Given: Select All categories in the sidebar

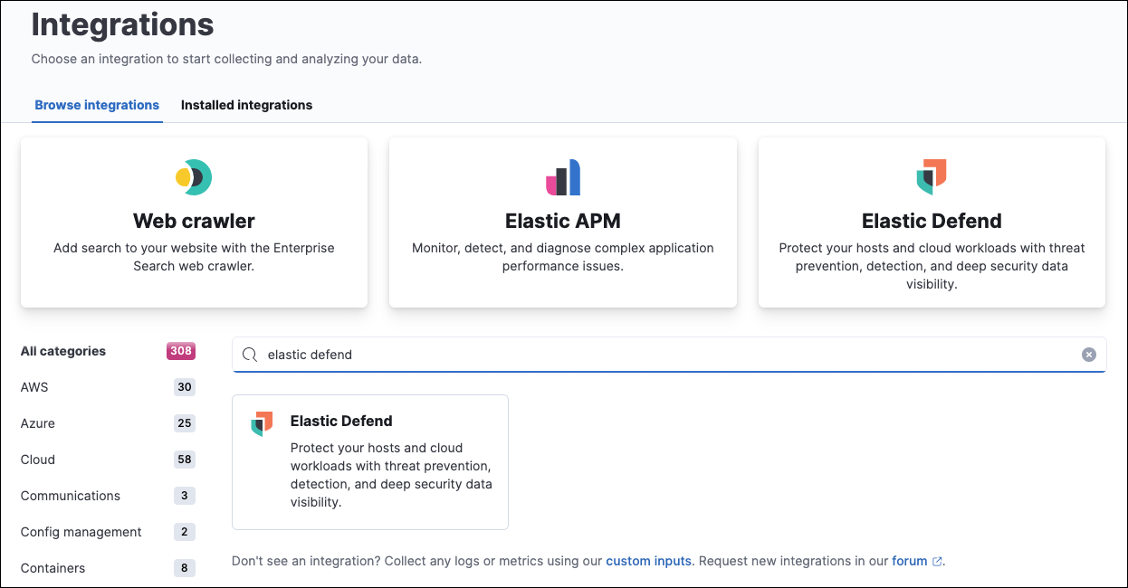Looking at the screenshot, I should click(62, 351).
